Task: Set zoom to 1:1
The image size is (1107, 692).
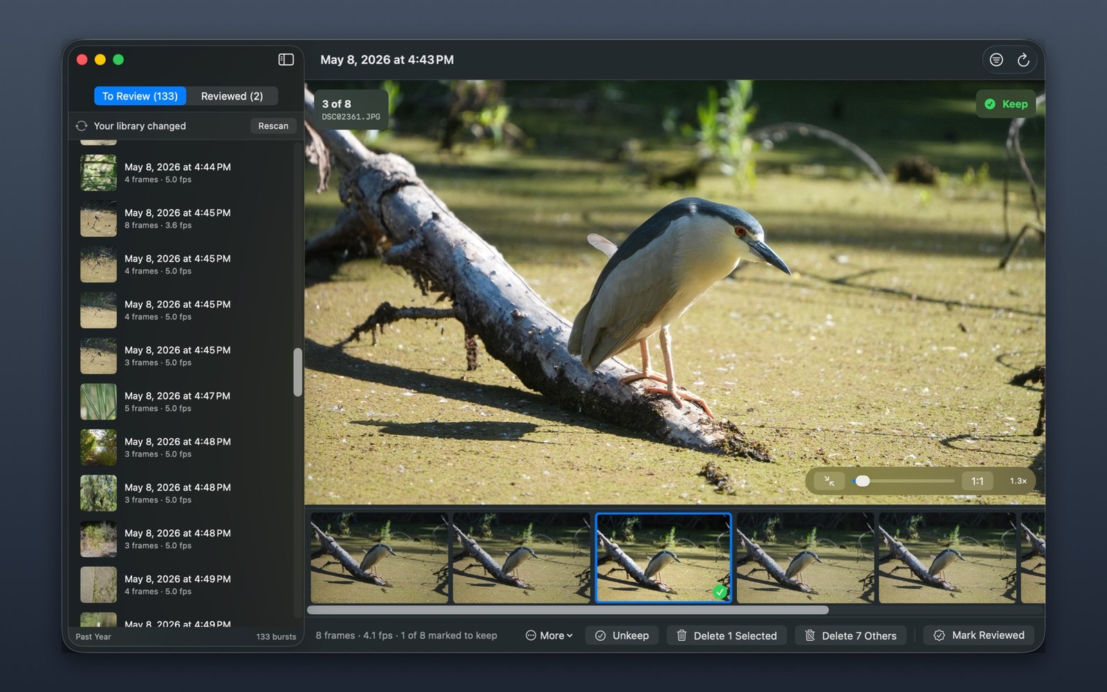Action: pos(977,481)
